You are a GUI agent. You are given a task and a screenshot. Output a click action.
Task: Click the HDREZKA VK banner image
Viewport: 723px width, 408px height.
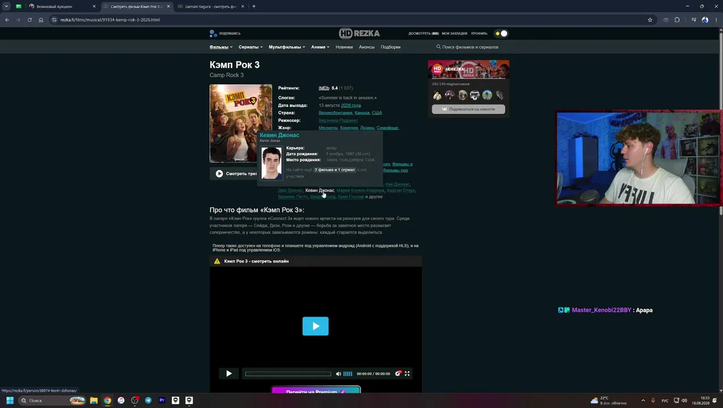pos(468,70)
